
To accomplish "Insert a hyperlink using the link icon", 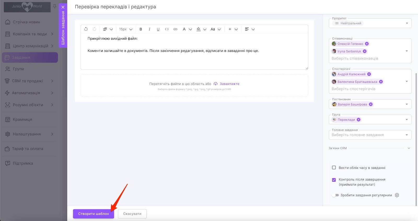I will click(175, 29).
